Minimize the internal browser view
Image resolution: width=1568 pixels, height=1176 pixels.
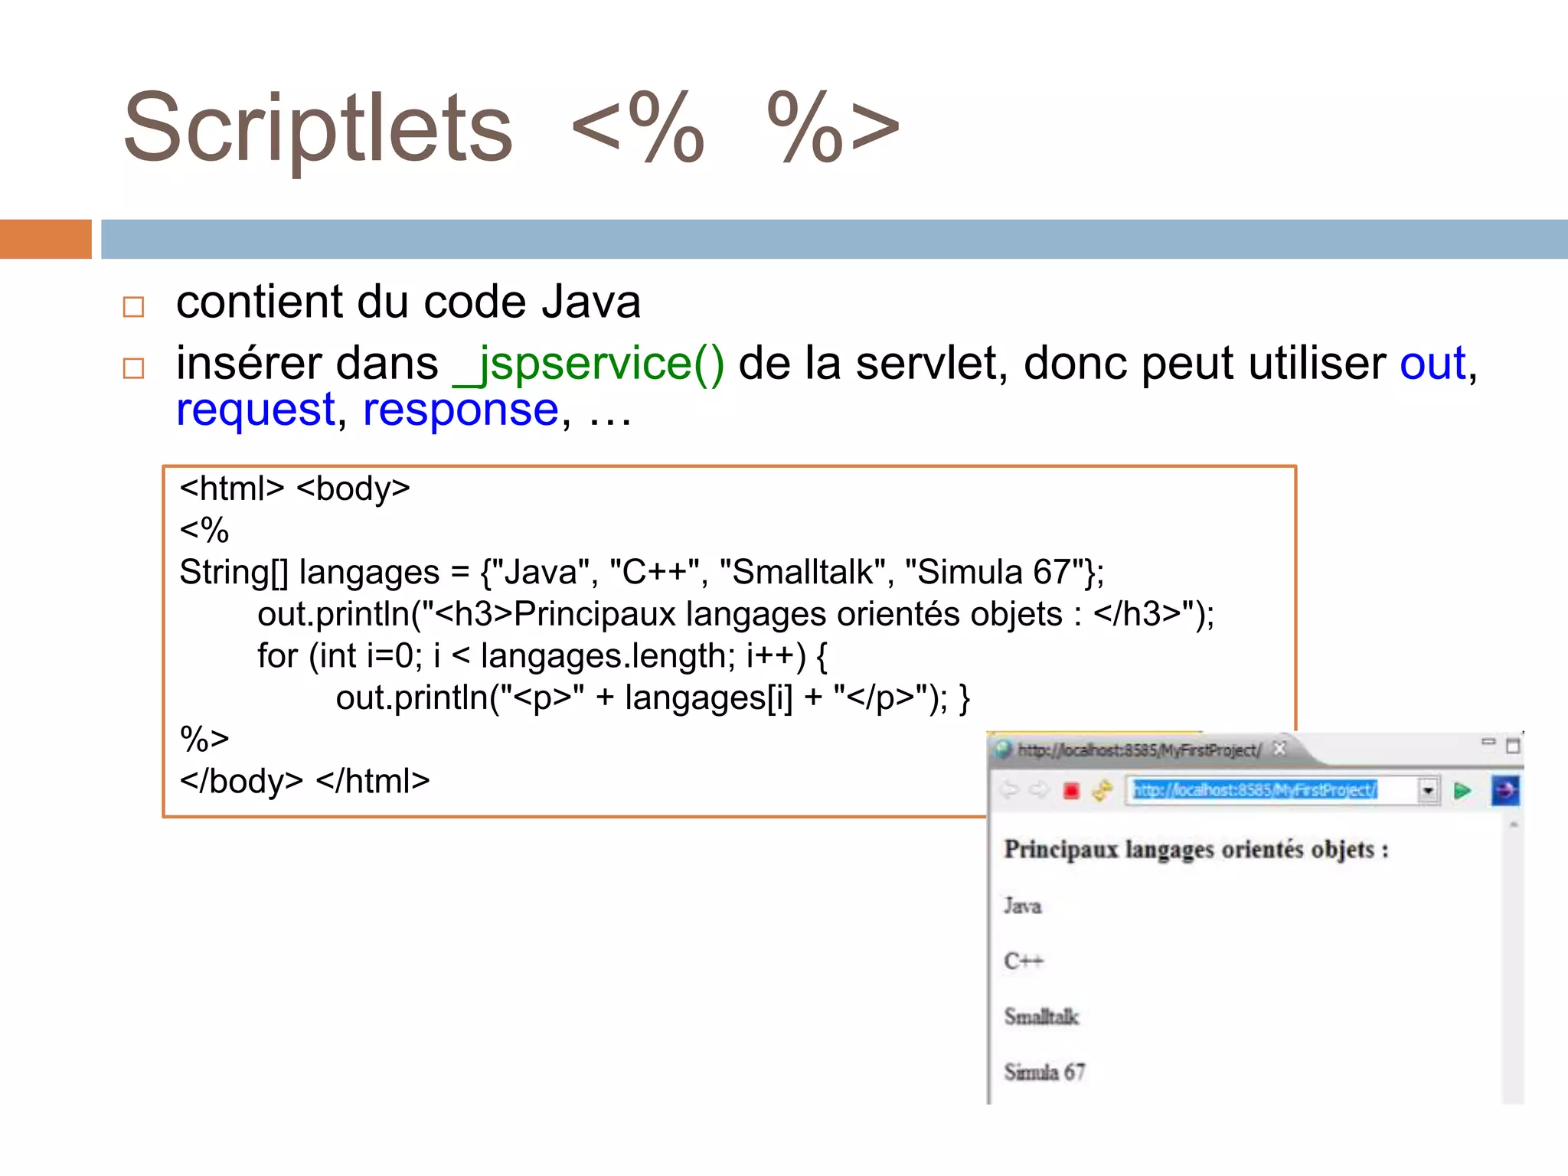[1488, 742]
